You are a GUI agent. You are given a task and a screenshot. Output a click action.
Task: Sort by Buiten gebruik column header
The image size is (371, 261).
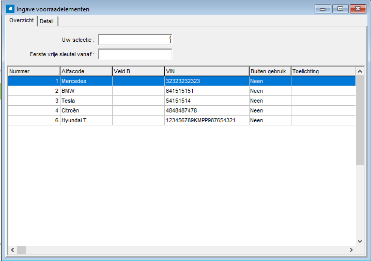coord(270,71)
